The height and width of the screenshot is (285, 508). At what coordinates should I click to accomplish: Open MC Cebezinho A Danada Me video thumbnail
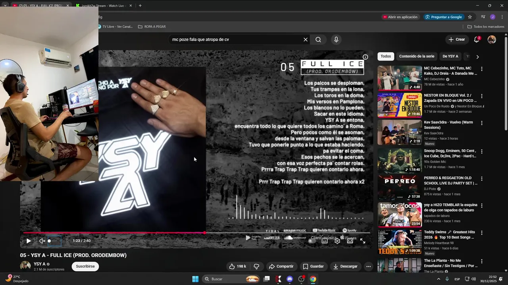click(400, 78)
